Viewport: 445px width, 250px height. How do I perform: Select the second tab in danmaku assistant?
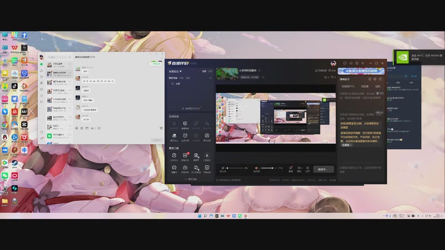[365, 87]
